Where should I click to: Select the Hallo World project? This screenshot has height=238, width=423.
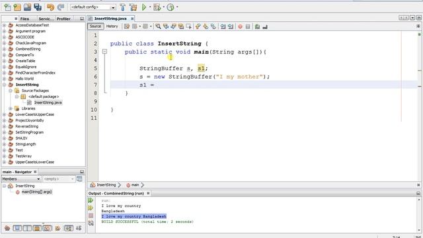[x=24, y=79]
